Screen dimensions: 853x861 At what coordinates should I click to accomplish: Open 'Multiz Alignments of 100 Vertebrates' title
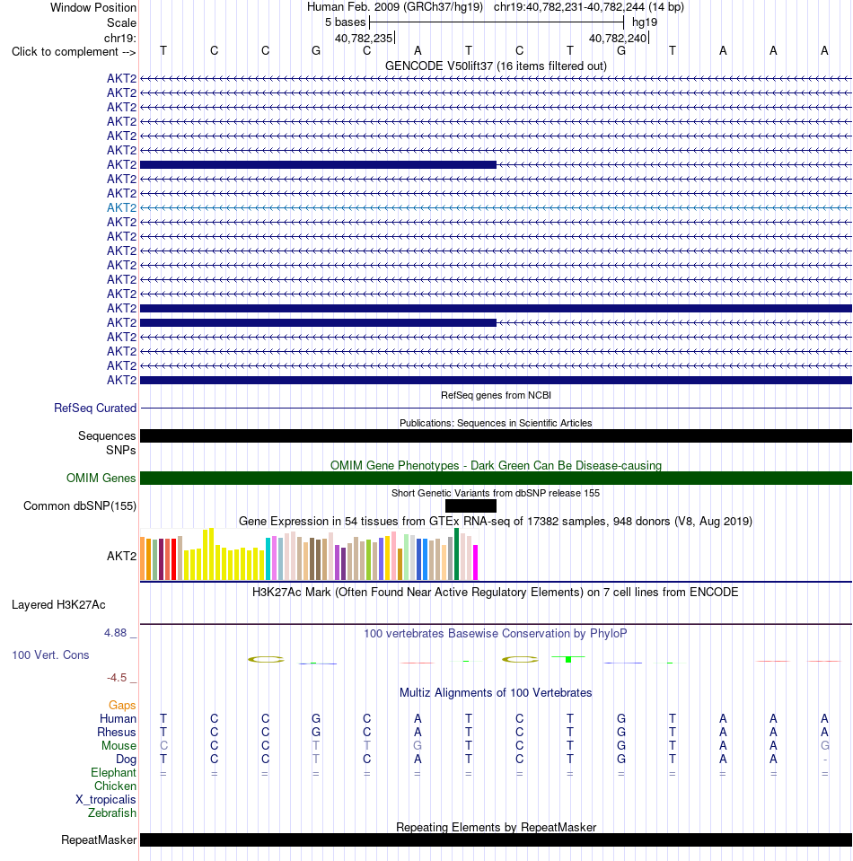click(496, 693)
